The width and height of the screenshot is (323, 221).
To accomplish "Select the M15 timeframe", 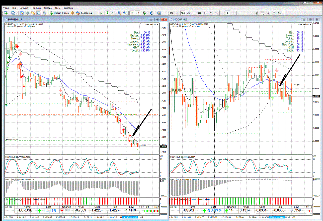I will pyautogui.click(x=183, y=13).
